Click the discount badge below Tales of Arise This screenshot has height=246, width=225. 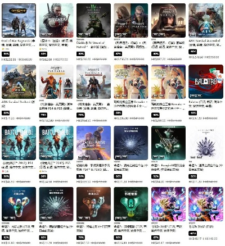[x=80, y=176]
